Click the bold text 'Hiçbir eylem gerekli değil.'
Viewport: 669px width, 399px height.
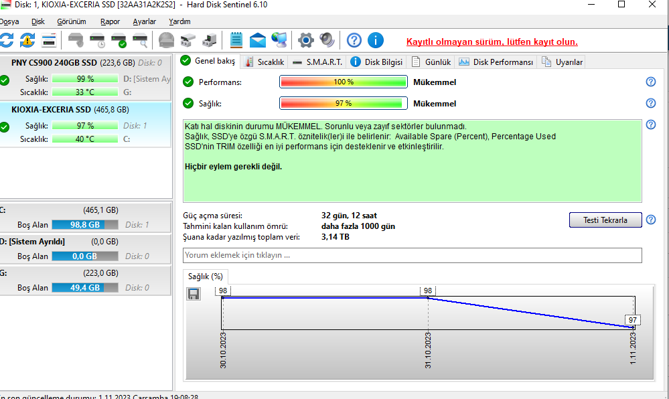[234, 167]
